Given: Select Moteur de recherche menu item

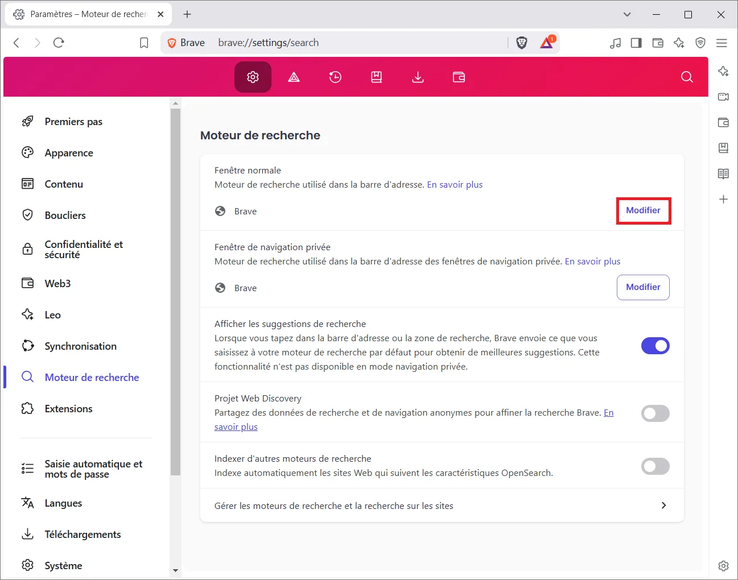Looking at the screenshot, I should [x=92, y=378].
